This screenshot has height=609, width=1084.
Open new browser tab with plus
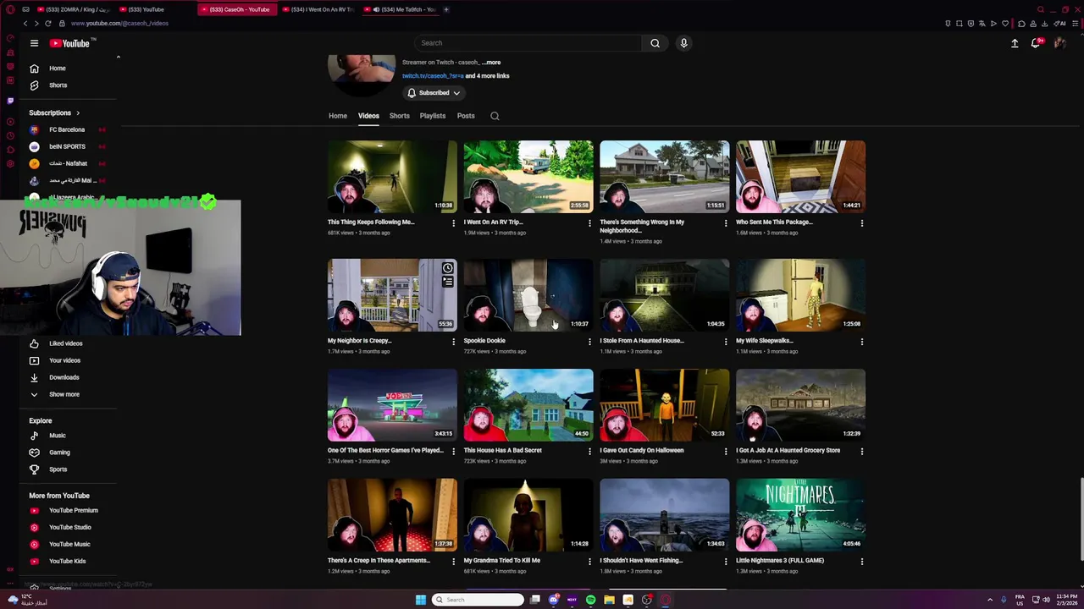pyautogui.click(x=446, y=9)
